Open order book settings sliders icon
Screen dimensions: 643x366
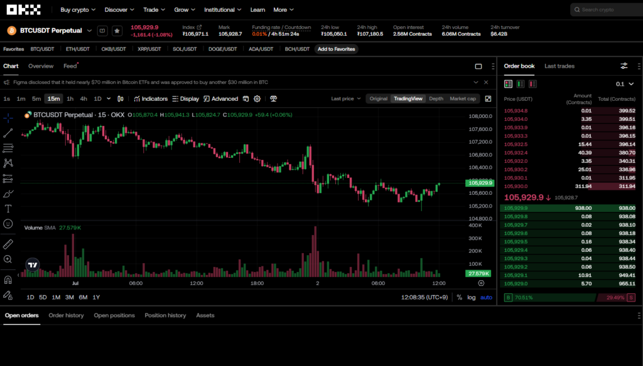[624, 66]
